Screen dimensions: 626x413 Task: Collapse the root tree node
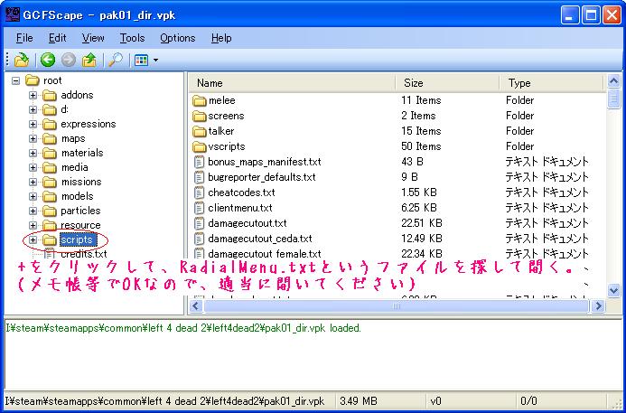click(15, 80)
